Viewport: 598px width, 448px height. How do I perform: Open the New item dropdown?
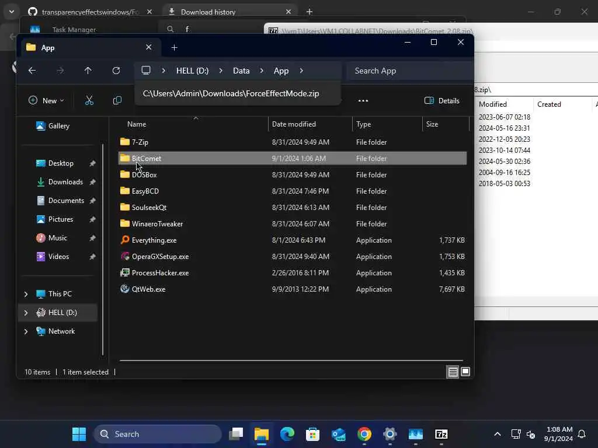(x=46, y=100)
